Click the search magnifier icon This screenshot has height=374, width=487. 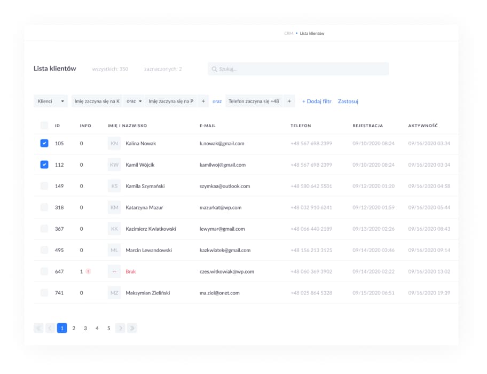click(x=214, y=69)
